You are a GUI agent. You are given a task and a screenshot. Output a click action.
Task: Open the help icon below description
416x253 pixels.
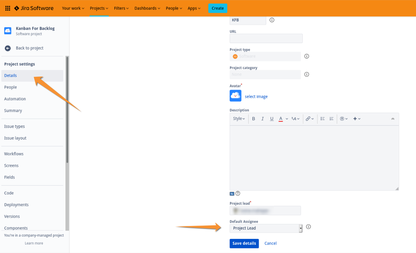click(x=238, y=193)
